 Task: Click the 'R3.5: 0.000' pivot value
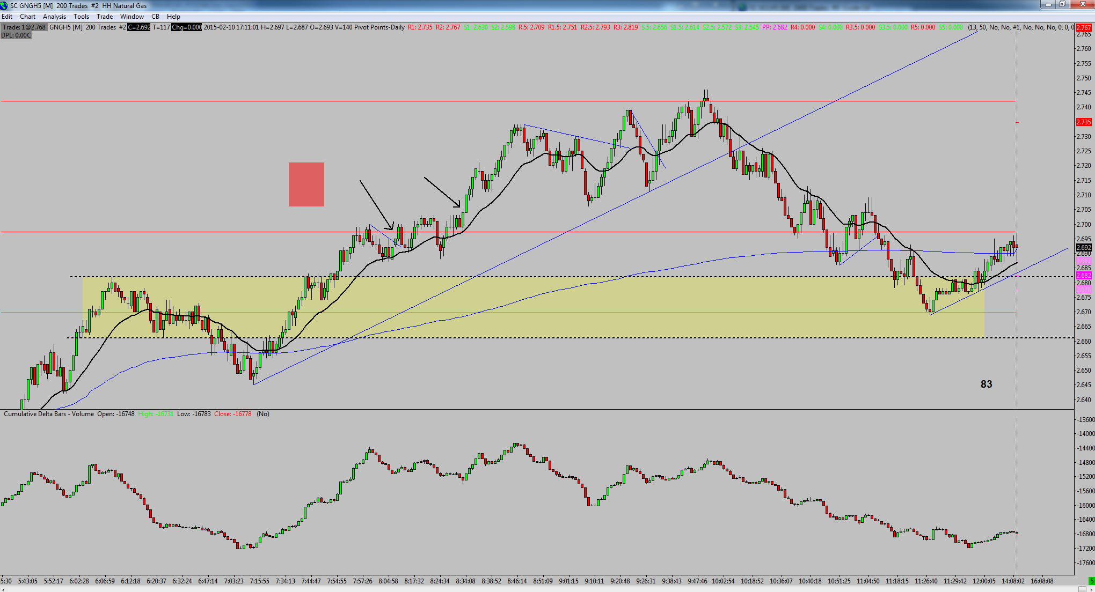point(860,27)
